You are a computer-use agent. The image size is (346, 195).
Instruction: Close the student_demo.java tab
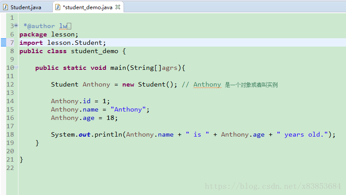[118, 7]
